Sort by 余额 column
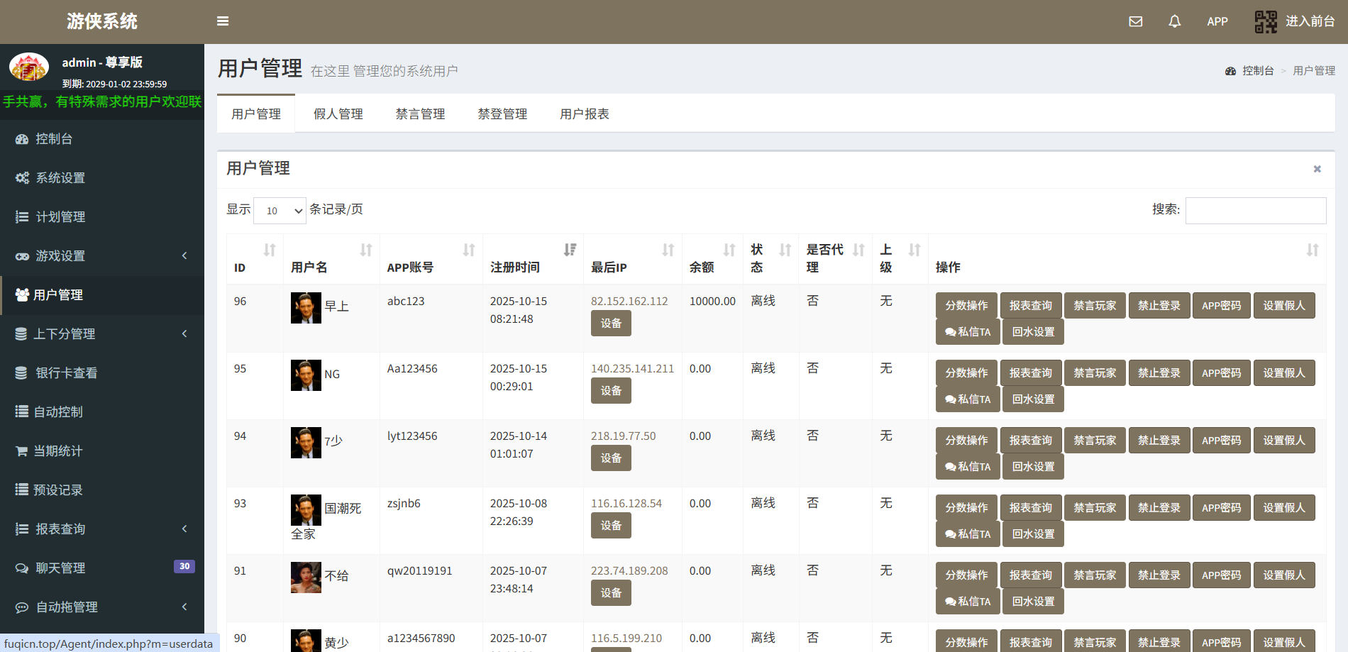 [729, 250]
